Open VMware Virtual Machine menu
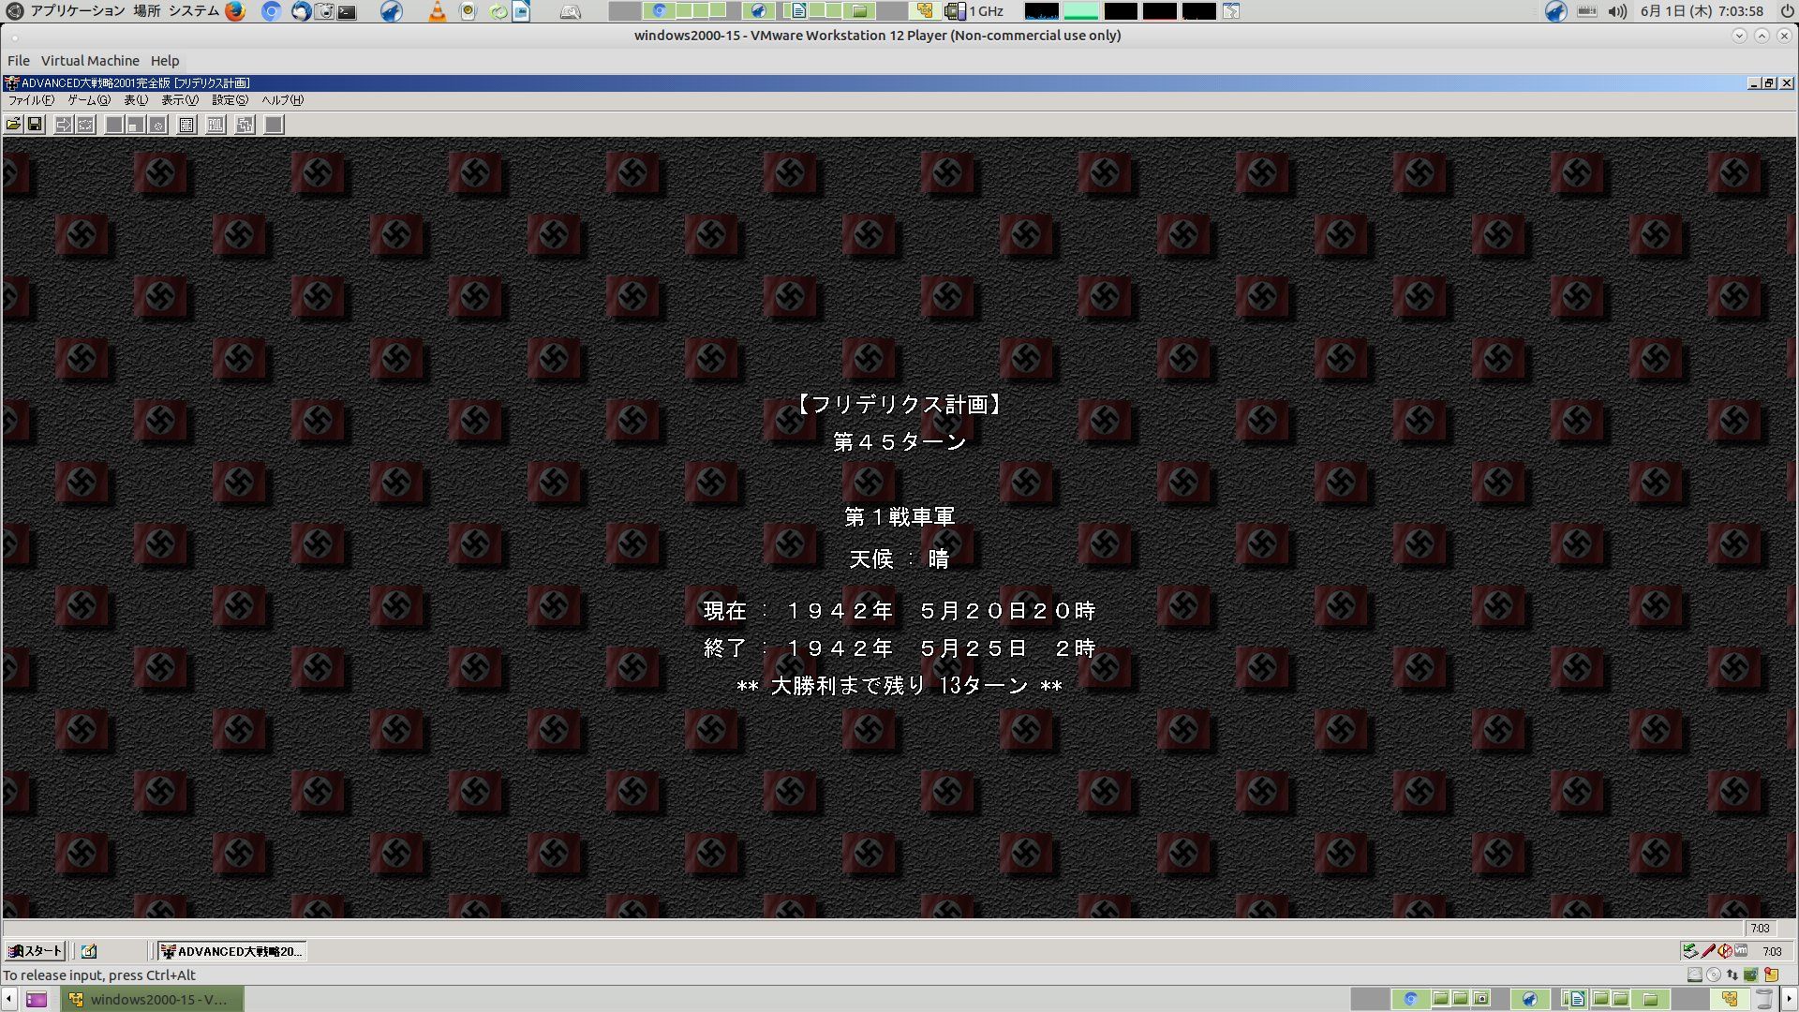This screenshot has height=1012, width=1799. click(90, 61)
